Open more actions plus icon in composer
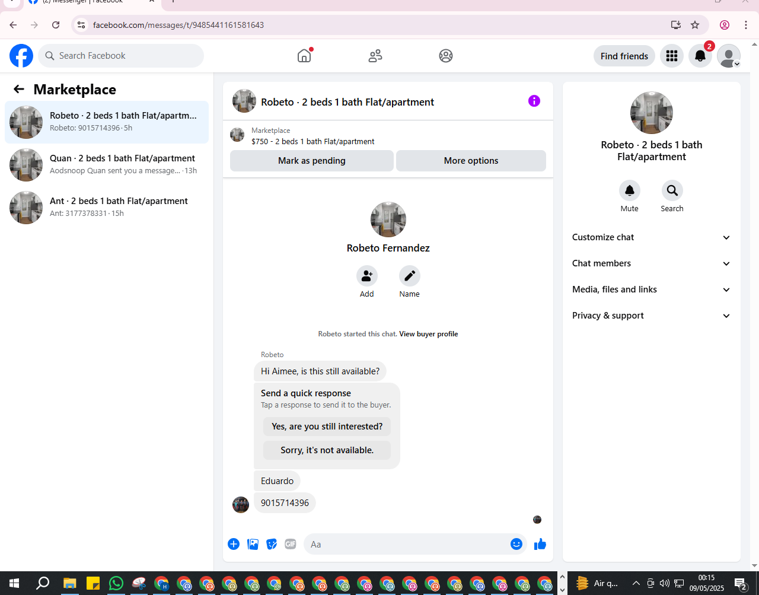This screenshot has width=759, height=595. coord(234,544)
